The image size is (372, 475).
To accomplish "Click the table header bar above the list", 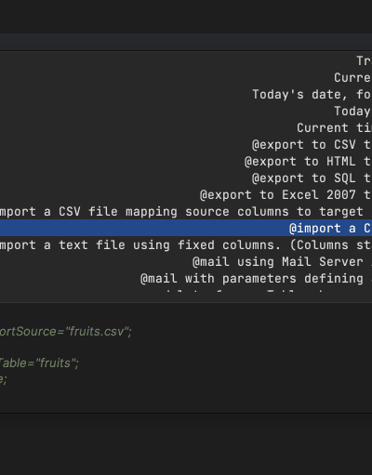I will [x=186, y=42].
